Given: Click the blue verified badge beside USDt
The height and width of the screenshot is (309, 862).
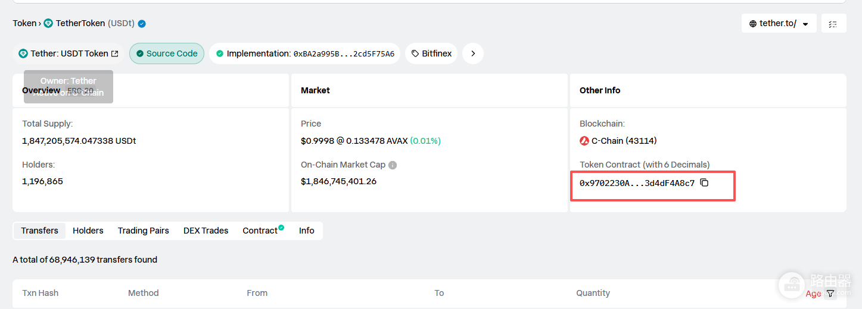Looking at the screenshot, I should click(x=142, y=24).
